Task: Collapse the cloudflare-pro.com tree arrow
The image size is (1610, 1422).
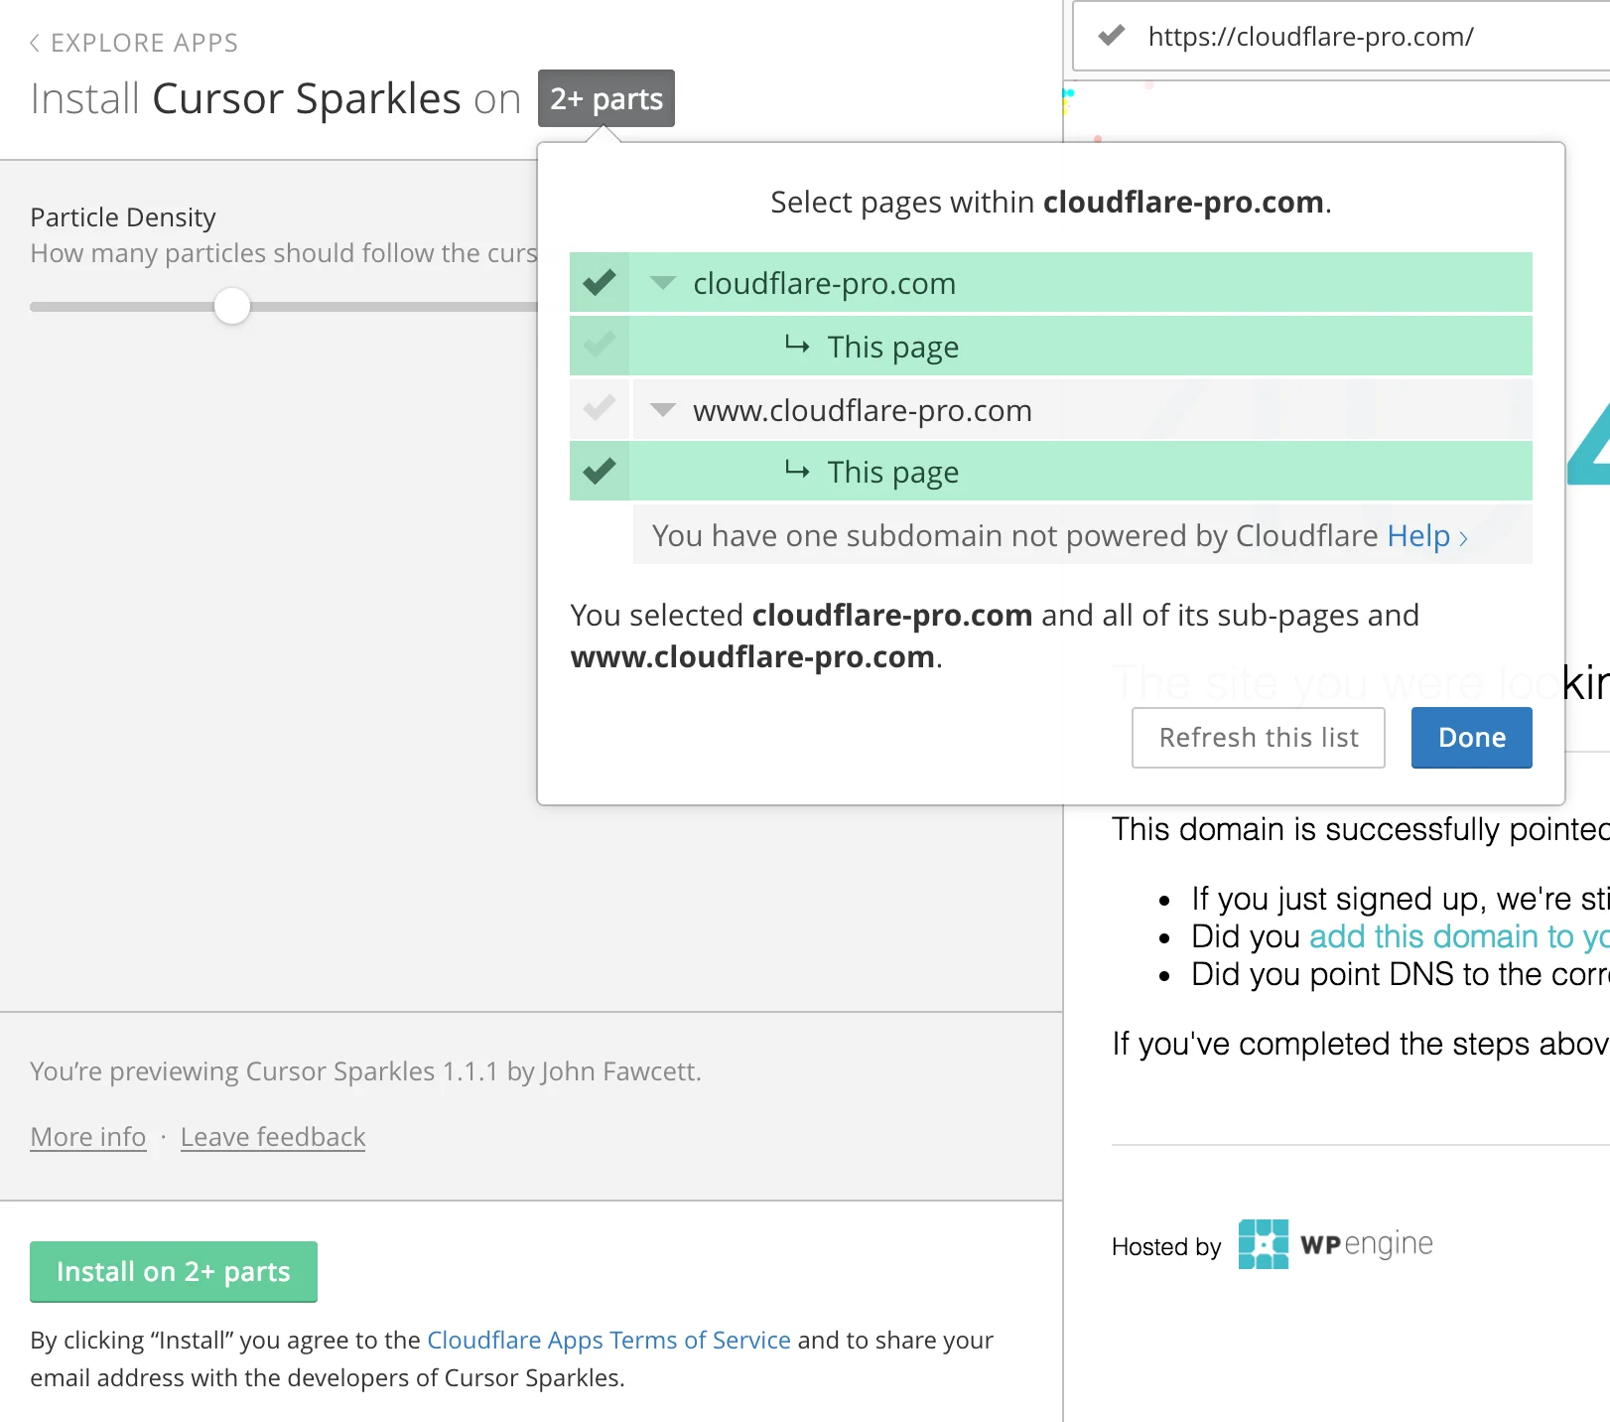Action: (663, 283)
